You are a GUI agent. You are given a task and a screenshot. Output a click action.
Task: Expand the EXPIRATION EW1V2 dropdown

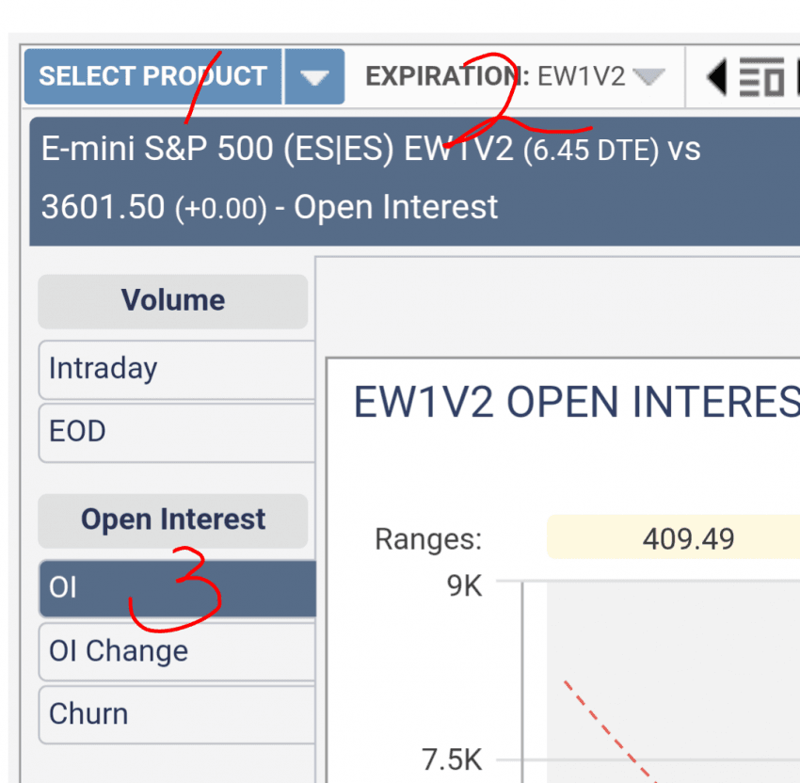click(x=514, y=76)
